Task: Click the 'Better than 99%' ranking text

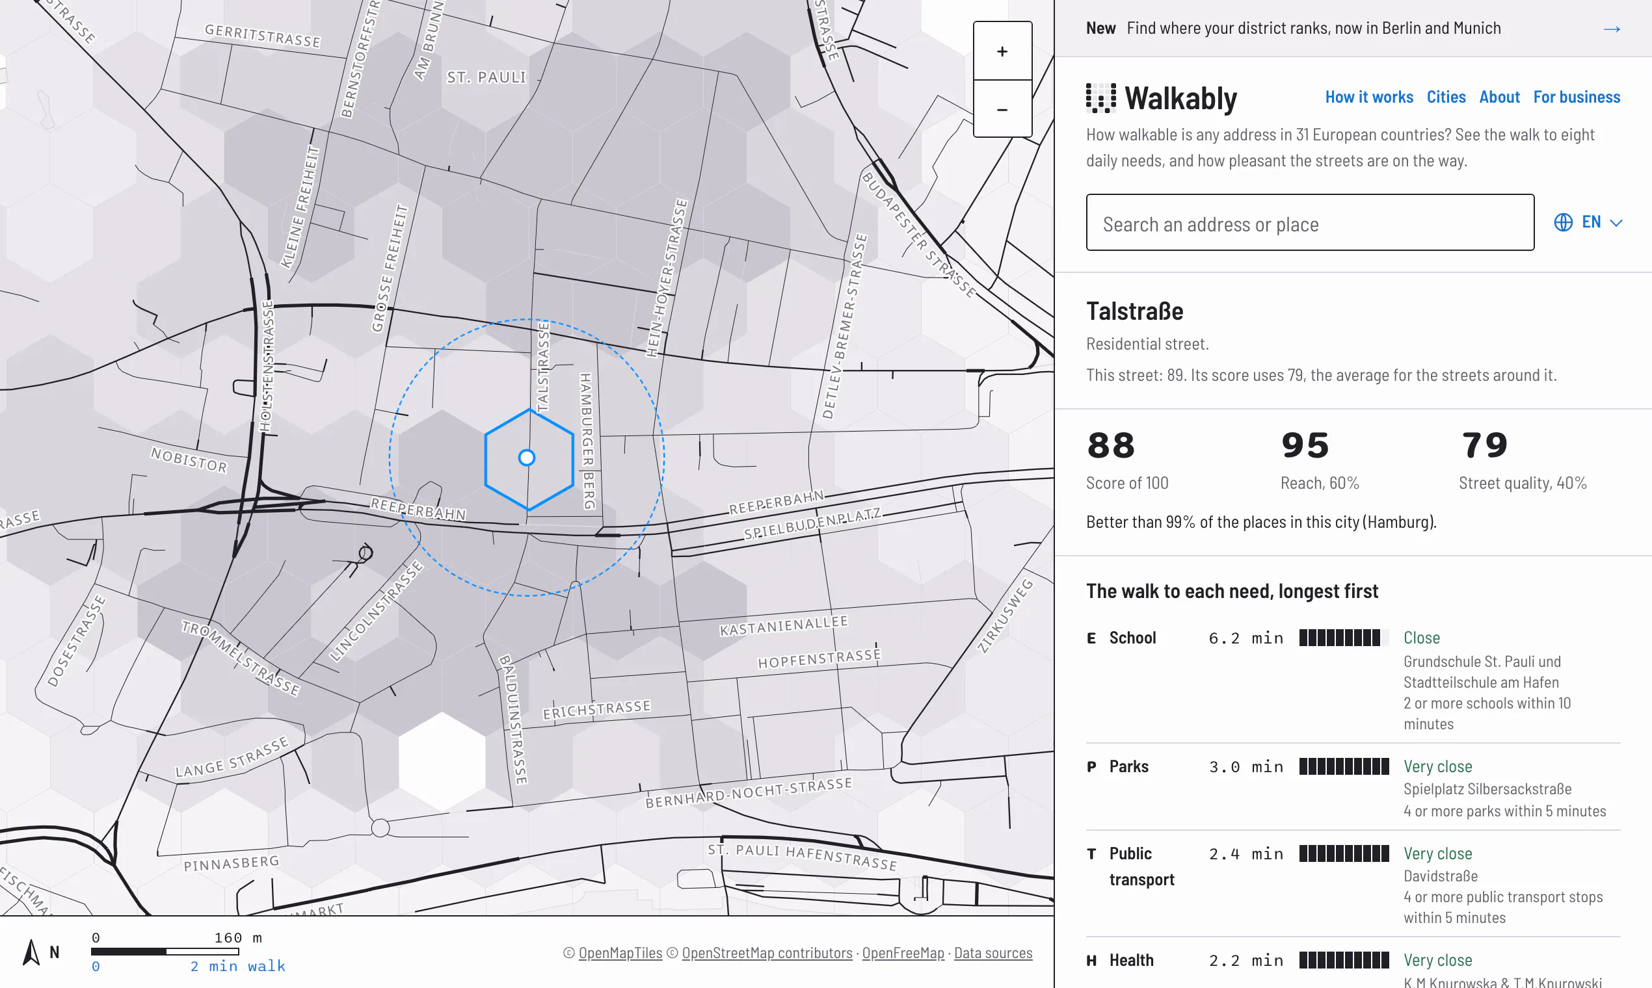Action: pos(1261,522)
